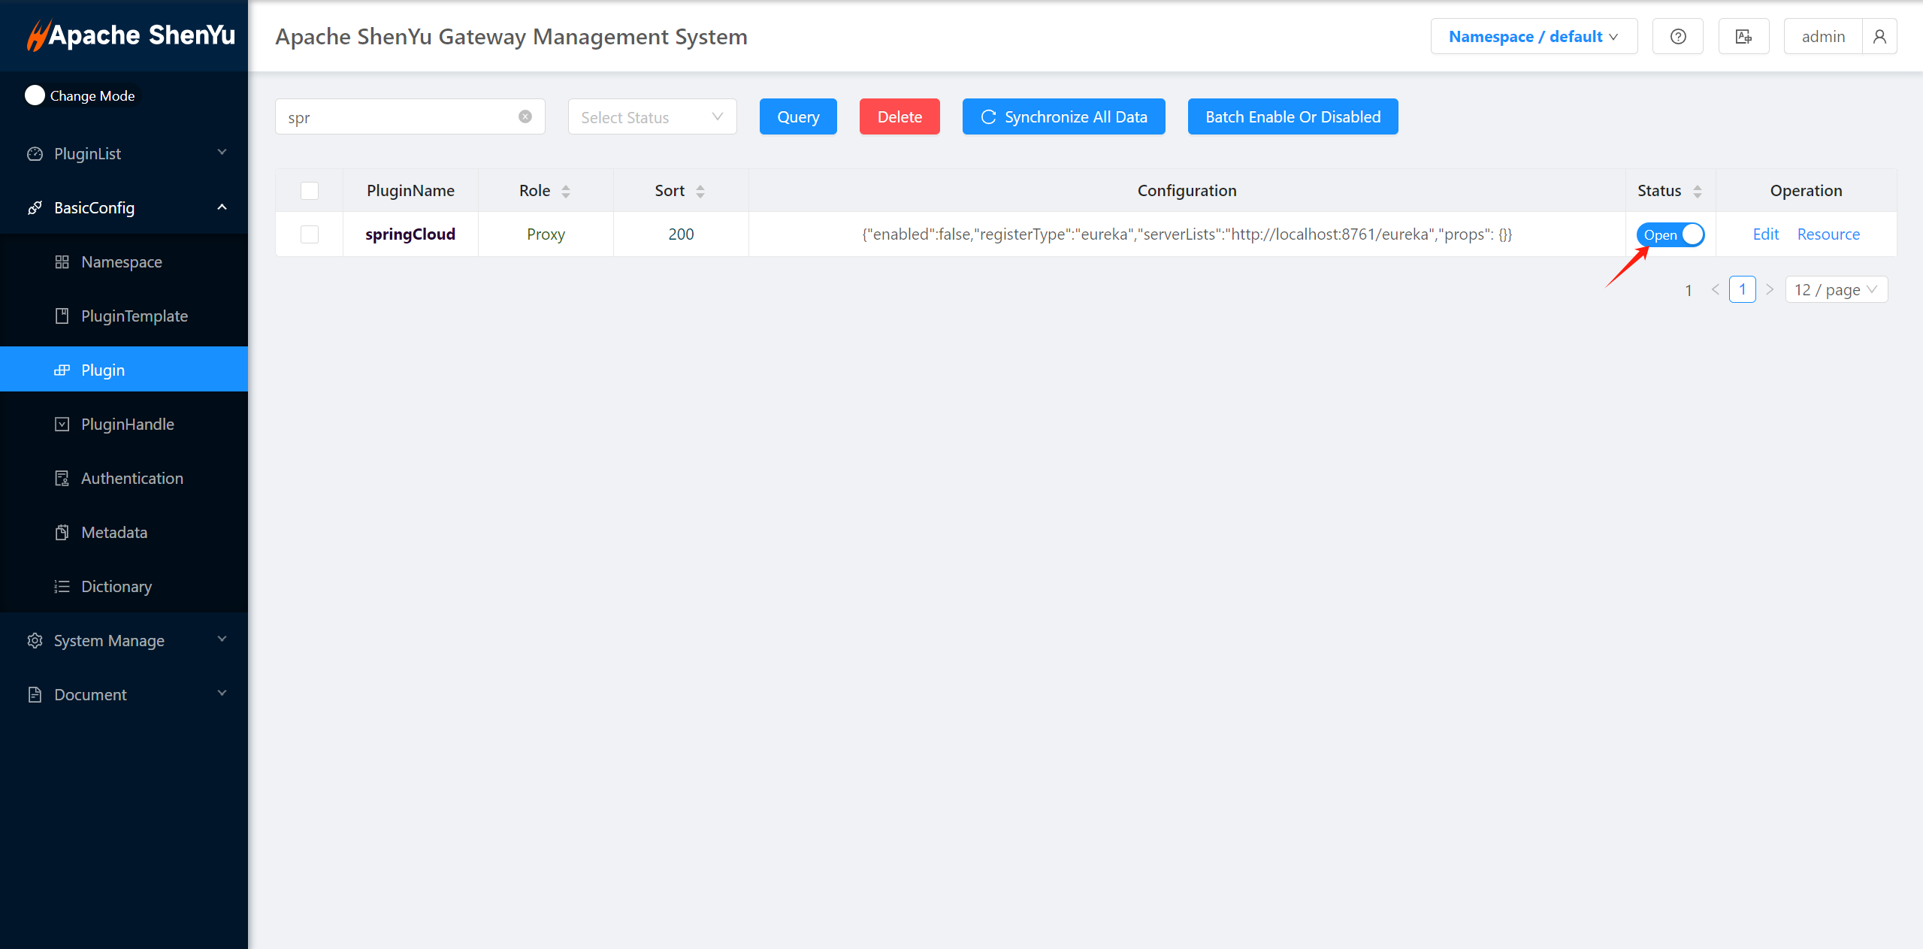Click the Apache ShenYu logo
1923x949 pixels.
click(x=132, y=35)
